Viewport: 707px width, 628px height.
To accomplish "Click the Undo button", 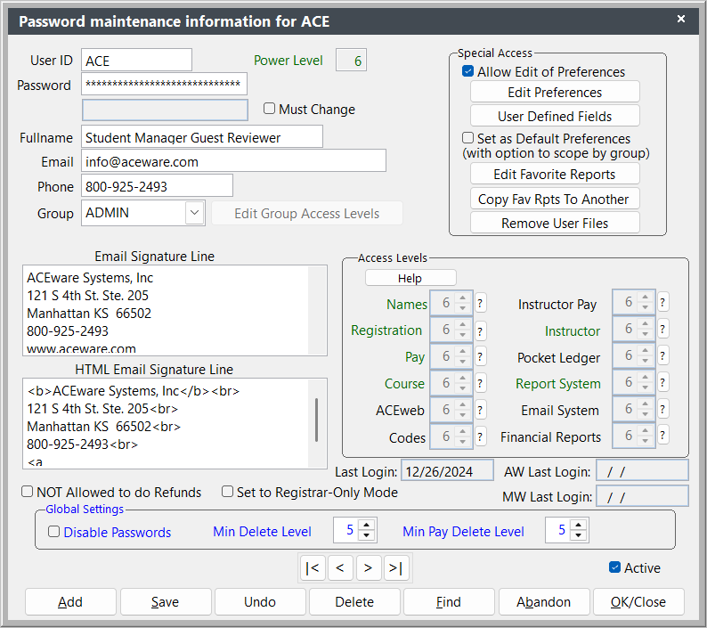I will [260, 601].
